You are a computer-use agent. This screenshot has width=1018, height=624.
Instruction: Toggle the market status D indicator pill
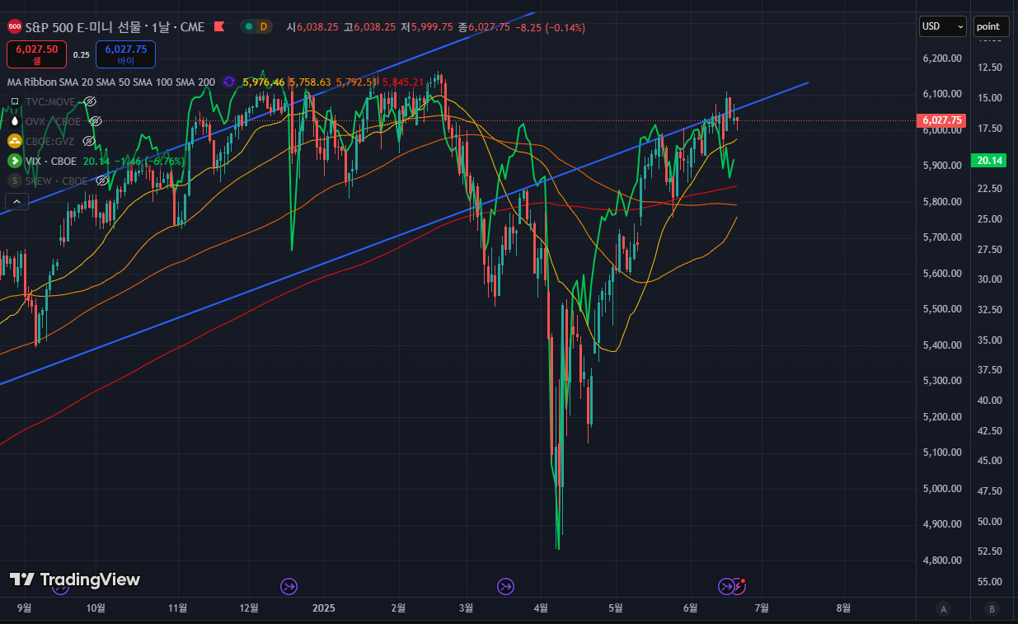[256, 27]
